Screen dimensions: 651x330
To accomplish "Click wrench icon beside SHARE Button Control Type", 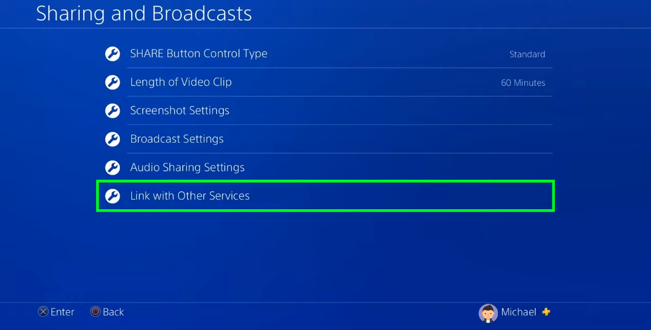I will (112, 54).
